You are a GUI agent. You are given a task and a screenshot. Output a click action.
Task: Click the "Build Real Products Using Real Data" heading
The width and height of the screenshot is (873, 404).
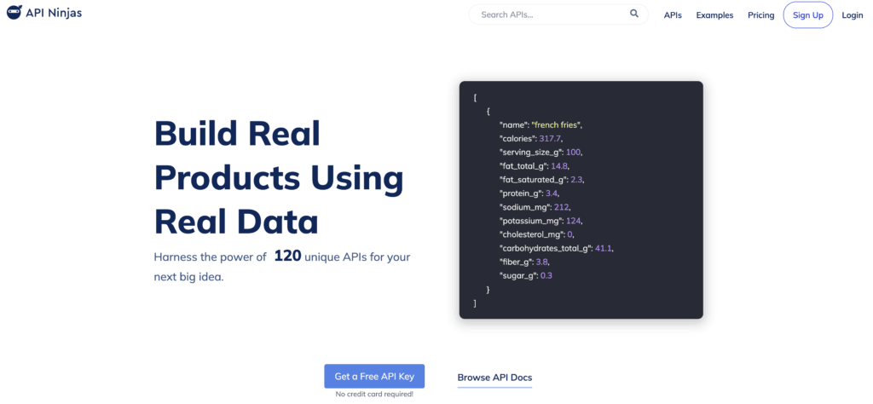point(279,178)
